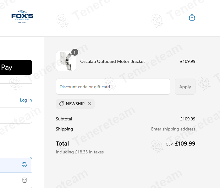Click the bold total amount £109.99
This screenshot has width=220, height=188.
185,144
